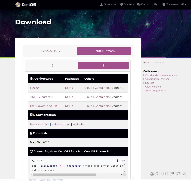Click the terminal horizontal scrollbar thumb
This screenshot has width=191, height=181.
pyautogui.click(x=64, y=175)
